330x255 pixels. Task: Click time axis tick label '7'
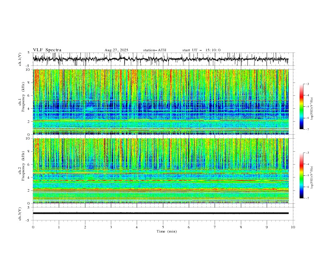(215, 227)
